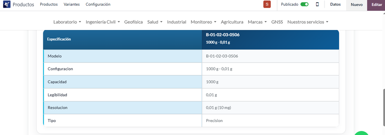Click the Capacidad row label

tap(57, 82)
